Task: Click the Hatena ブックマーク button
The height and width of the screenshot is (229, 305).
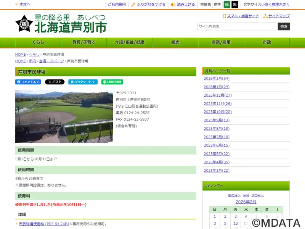Action: click(x=83, y=82)
